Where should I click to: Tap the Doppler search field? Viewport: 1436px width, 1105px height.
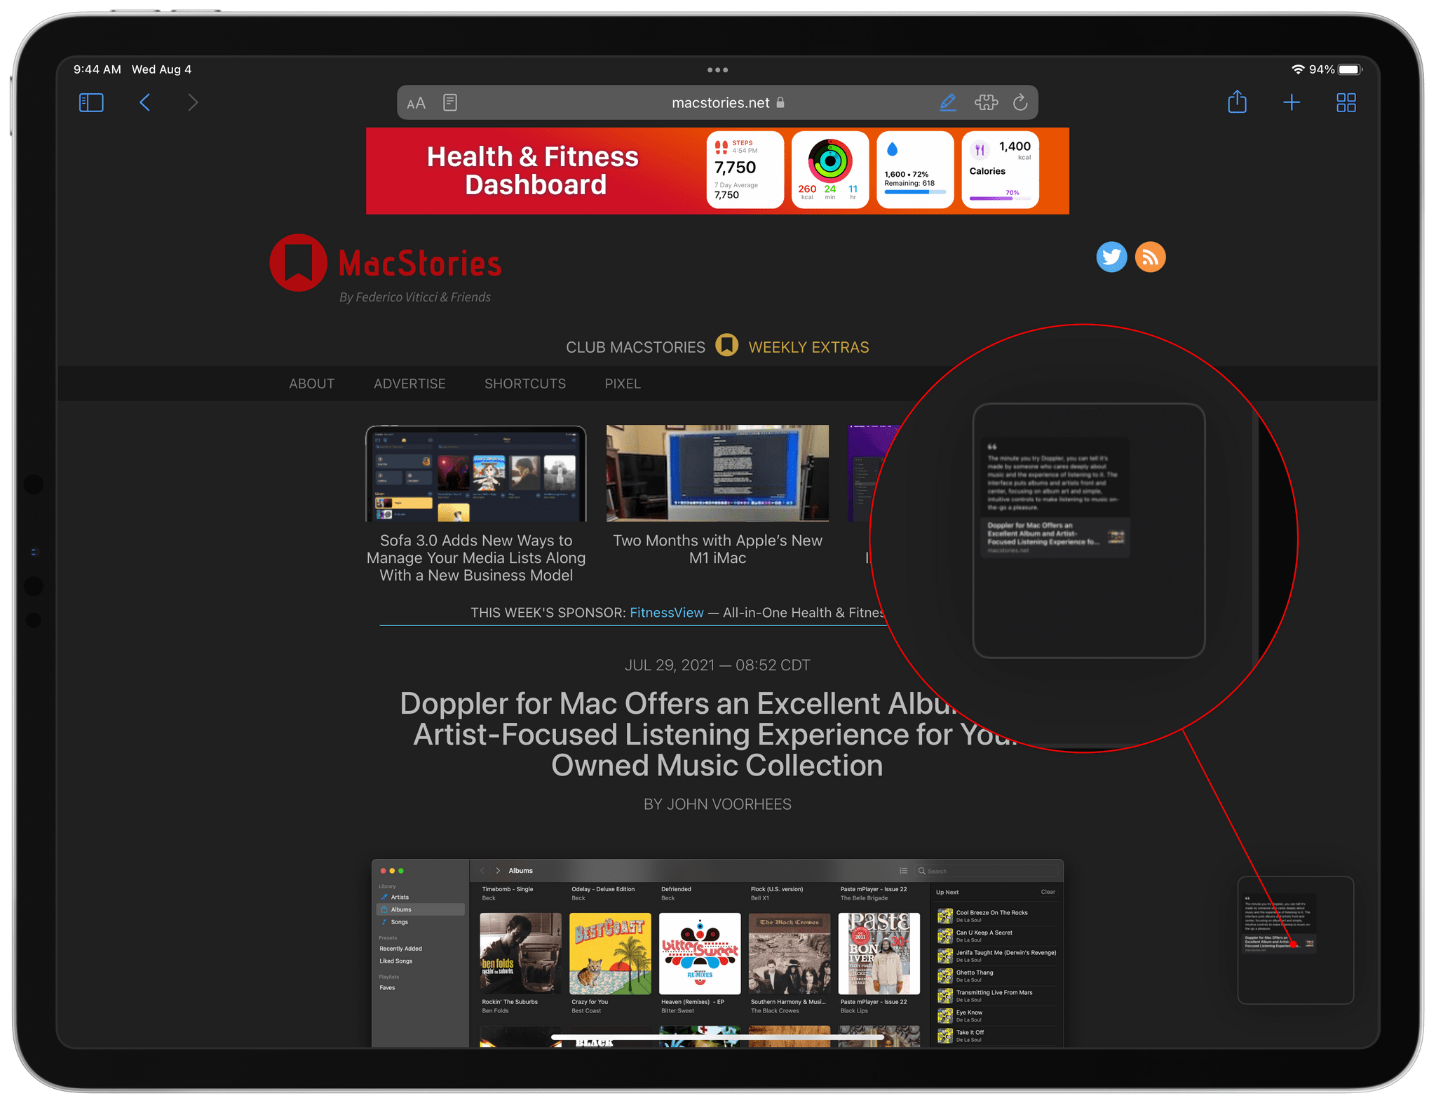click(987, 872)
